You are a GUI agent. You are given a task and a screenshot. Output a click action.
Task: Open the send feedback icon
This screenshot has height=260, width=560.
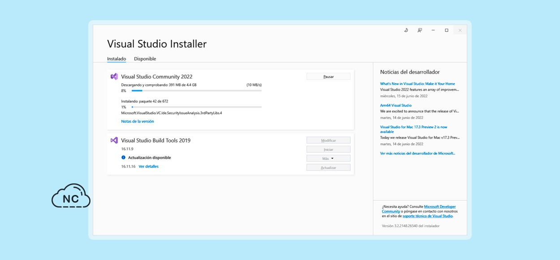(x=420, y=30)
